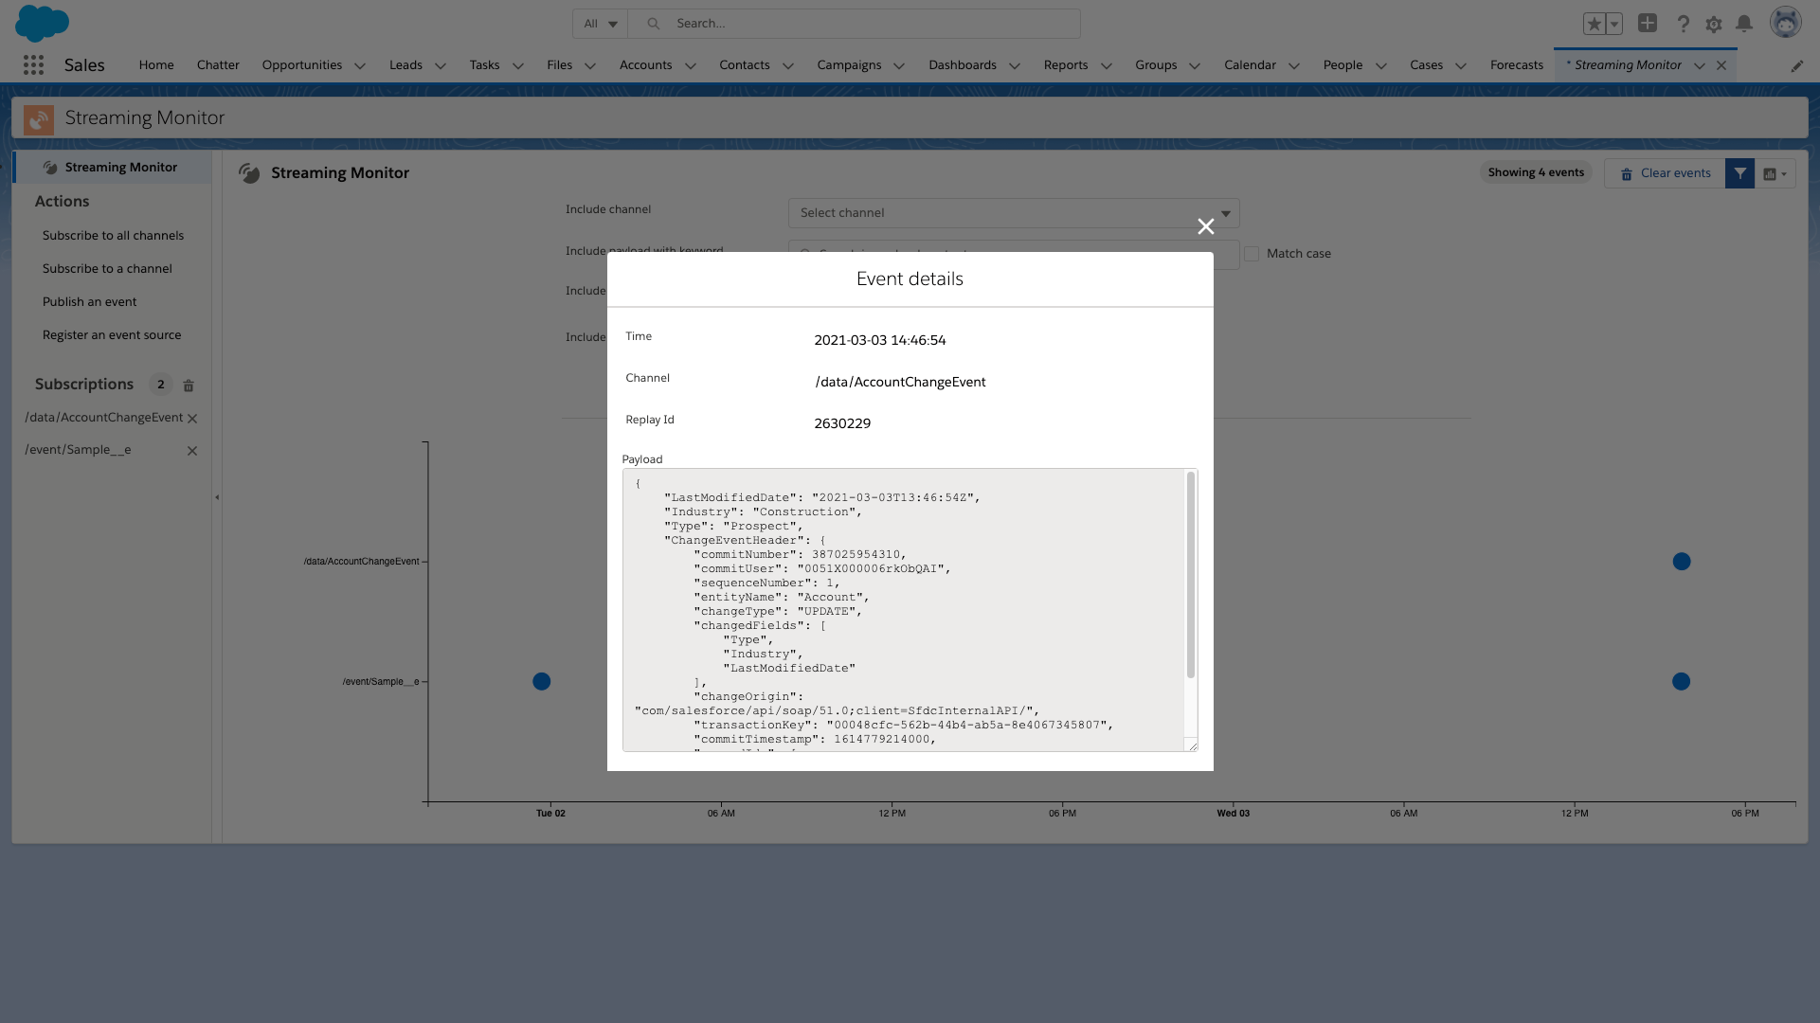Expand the All search scope dropdown
Screen dimensions: 1820x1023
click(601, 24)
